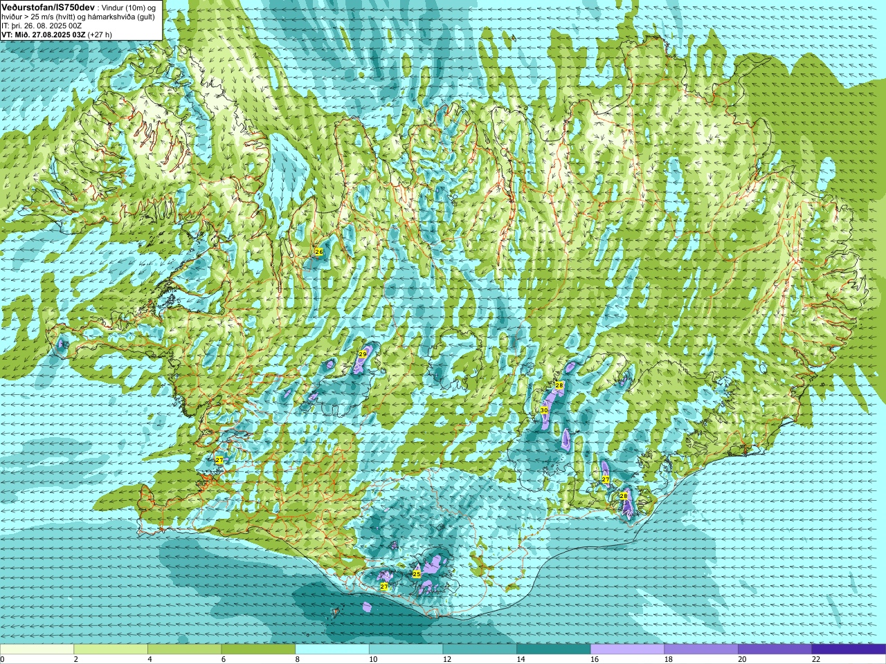Click the yellow gust label 26
Screen dimensions: 886x664
pyautogui.click(x=318, y=252)
